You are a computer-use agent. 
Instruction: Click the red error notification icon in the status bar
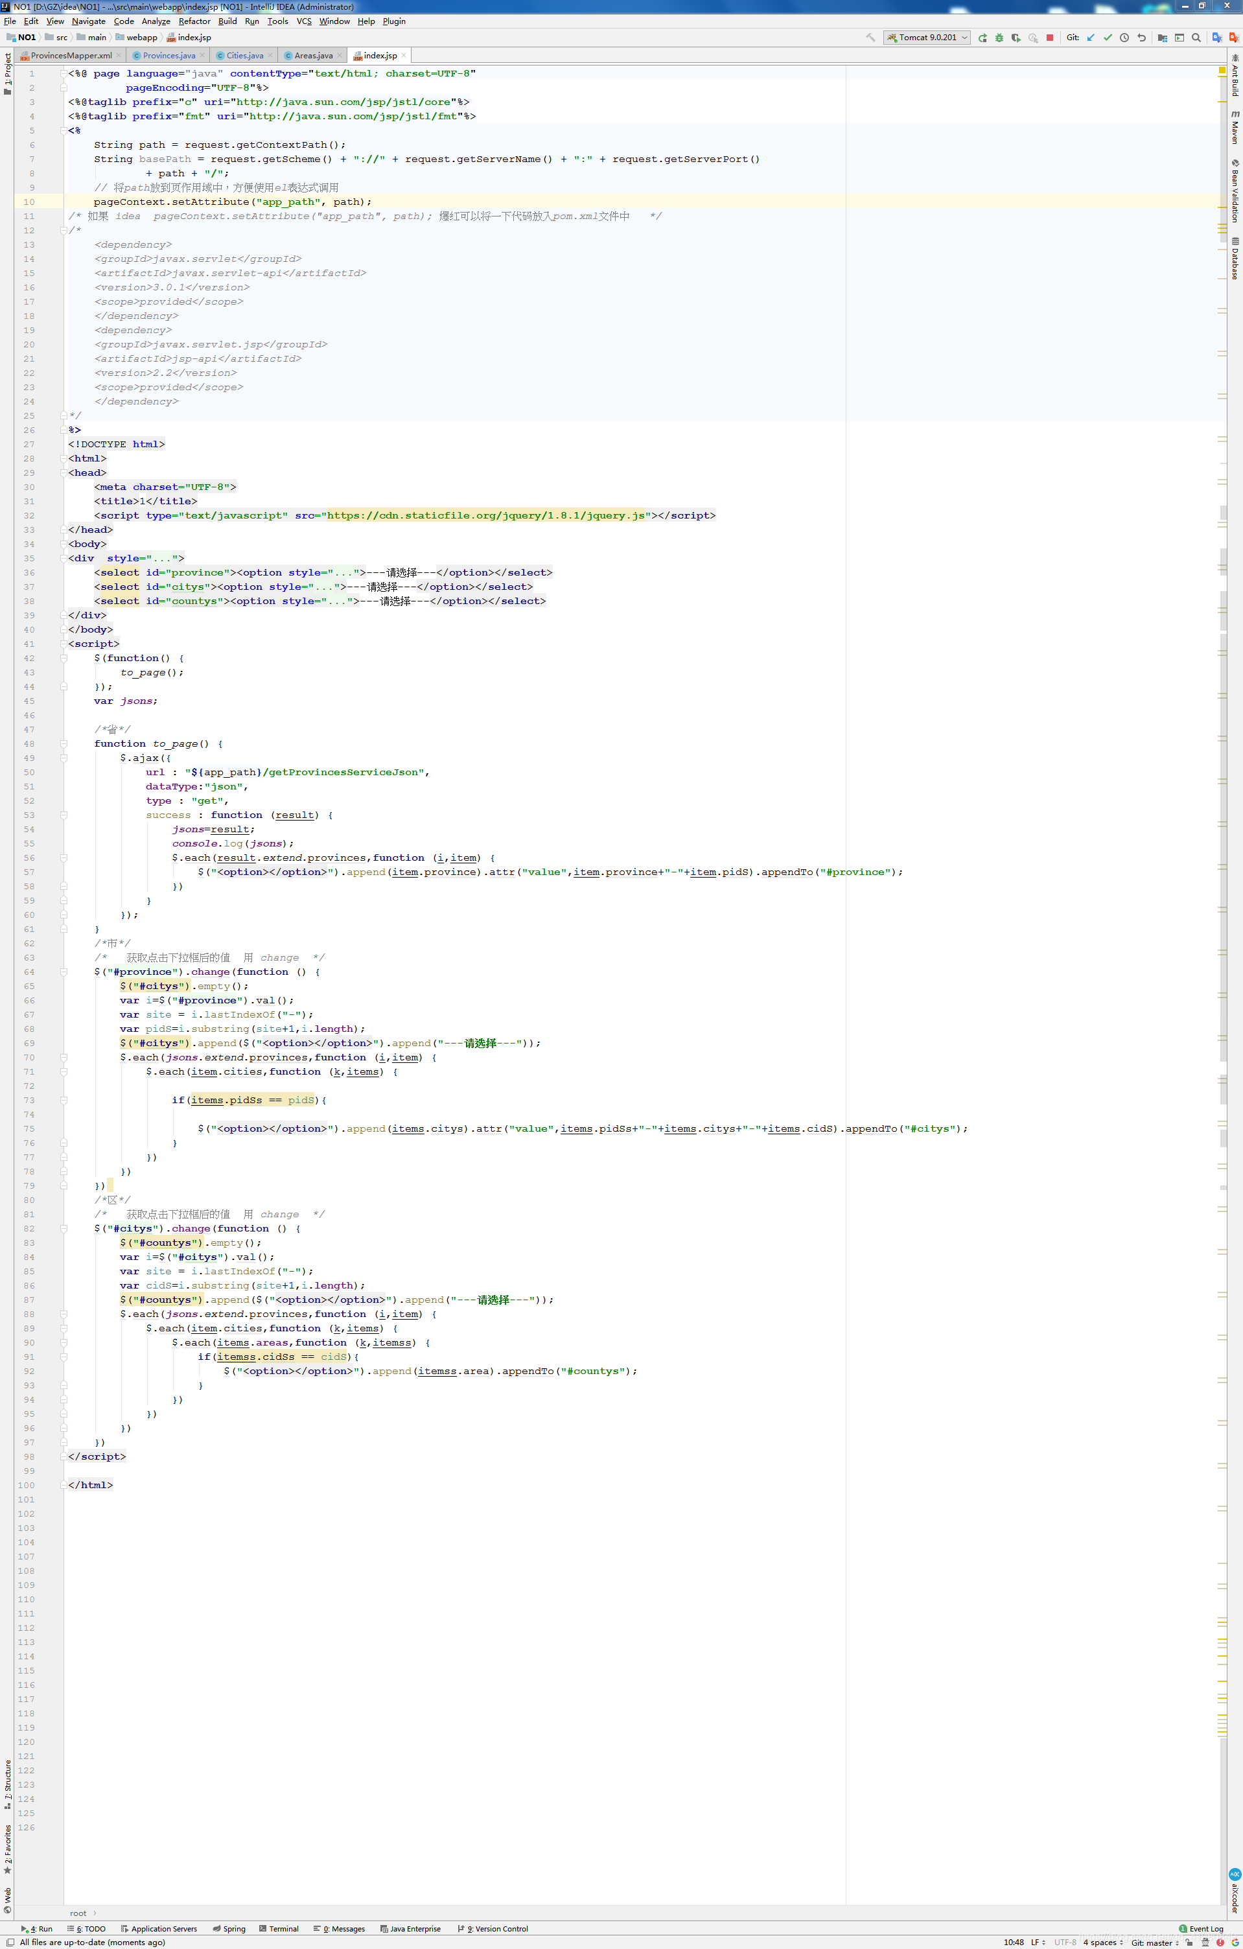(x=1220, y=1942)
